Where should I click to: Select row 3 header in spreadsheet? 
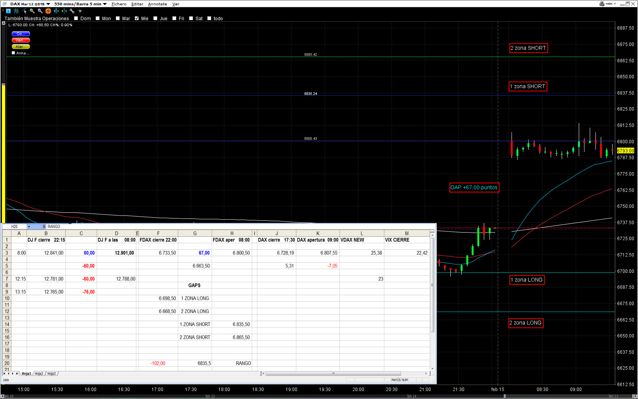click(x=7, y=253)
